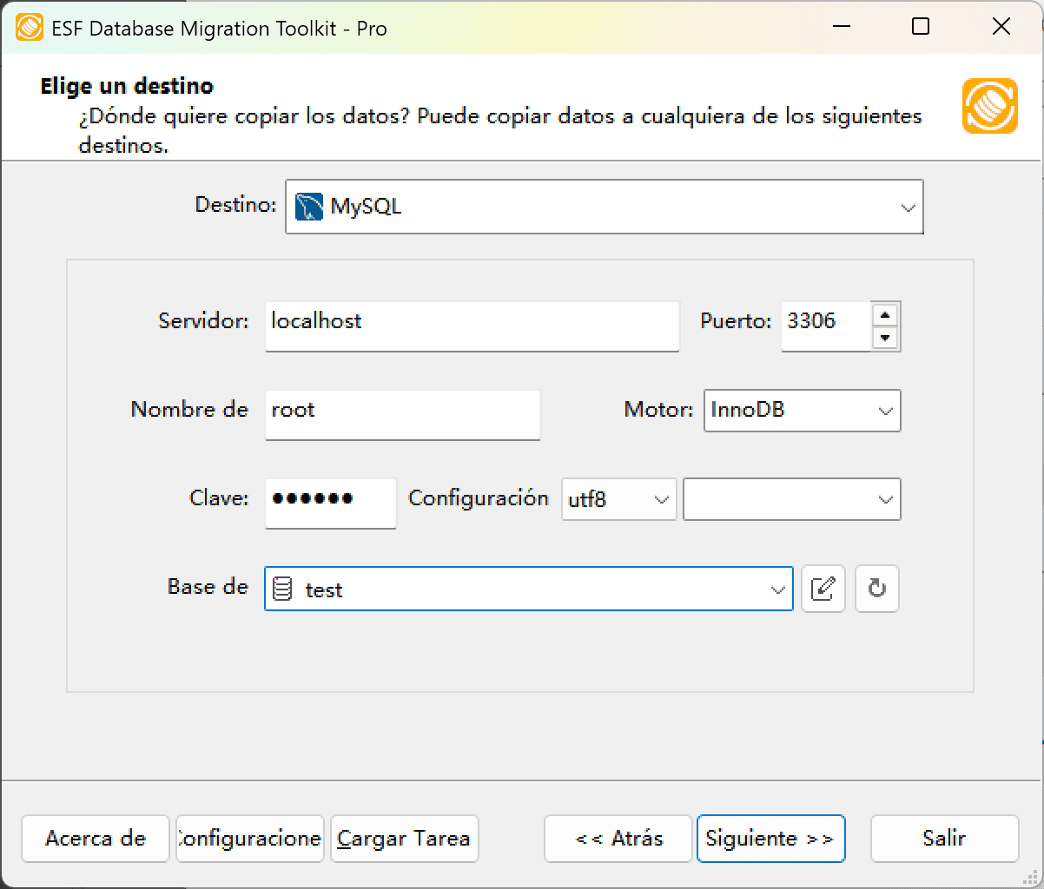Click the Siguiente button to continue

click(770, 839)
